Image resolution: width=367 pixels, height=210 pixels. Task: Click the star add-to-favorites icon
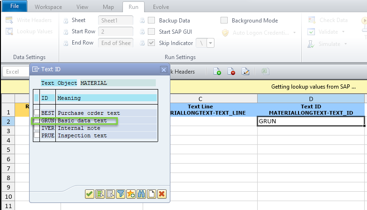click(131, 194)
